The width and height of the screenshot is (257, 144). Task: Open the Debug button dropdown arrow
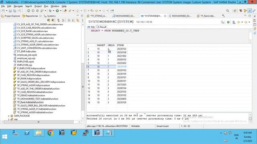(53, 11)
